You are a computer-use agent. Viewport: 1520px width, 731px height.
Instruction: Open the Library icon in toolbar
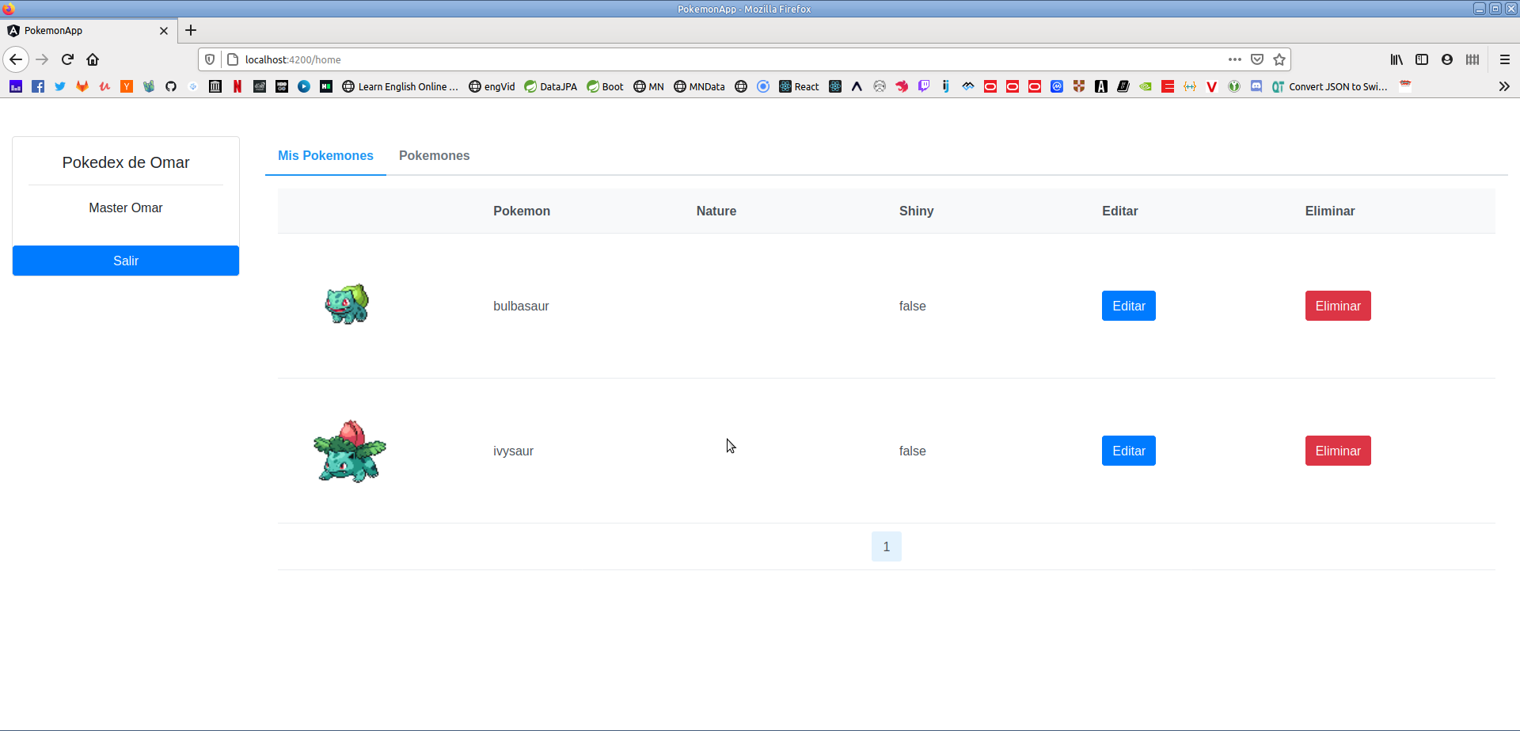[1396, 59]
